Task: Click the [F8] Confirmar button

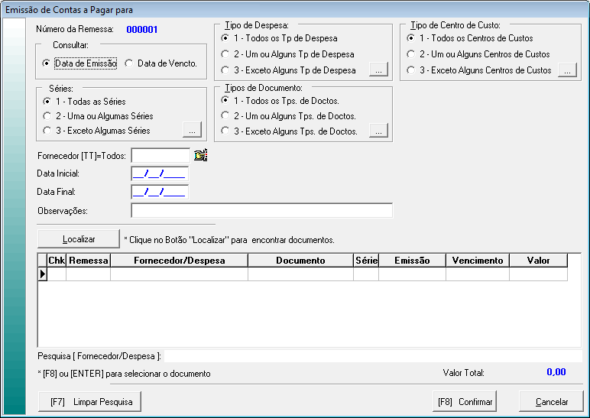Action: (x=465, y=401)
